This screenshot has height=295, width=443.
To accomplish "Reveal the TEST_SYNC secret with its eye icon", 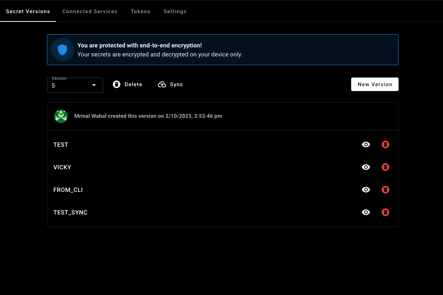I will coord(365,212).
